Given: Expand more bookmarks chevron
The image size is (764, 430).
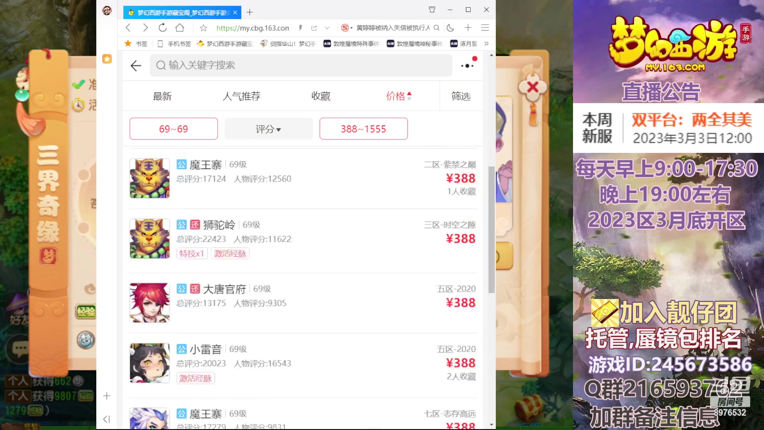Looking at the screenshot, I should click(x=486, y=43).
